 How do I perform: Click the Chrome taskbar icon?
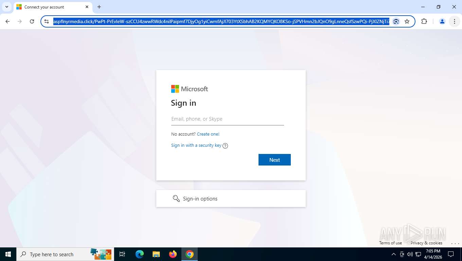pos(190,254)
